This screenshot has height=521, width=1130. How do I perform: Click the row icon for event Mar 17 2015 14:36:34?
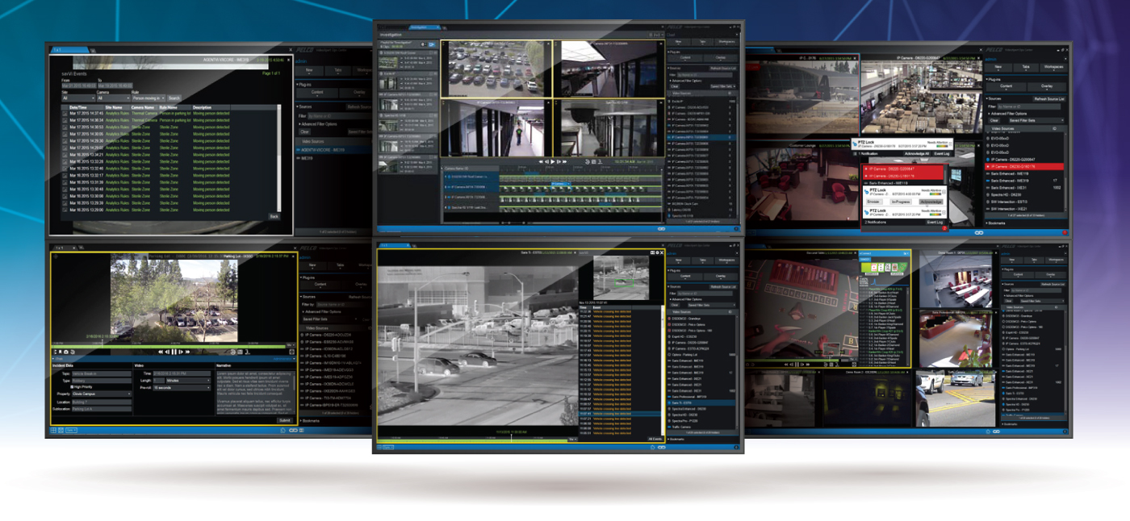(x=65, y=120)
